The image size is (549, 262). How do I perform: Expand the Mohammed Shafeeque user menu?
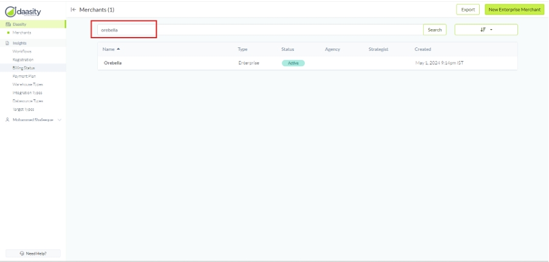60,120
